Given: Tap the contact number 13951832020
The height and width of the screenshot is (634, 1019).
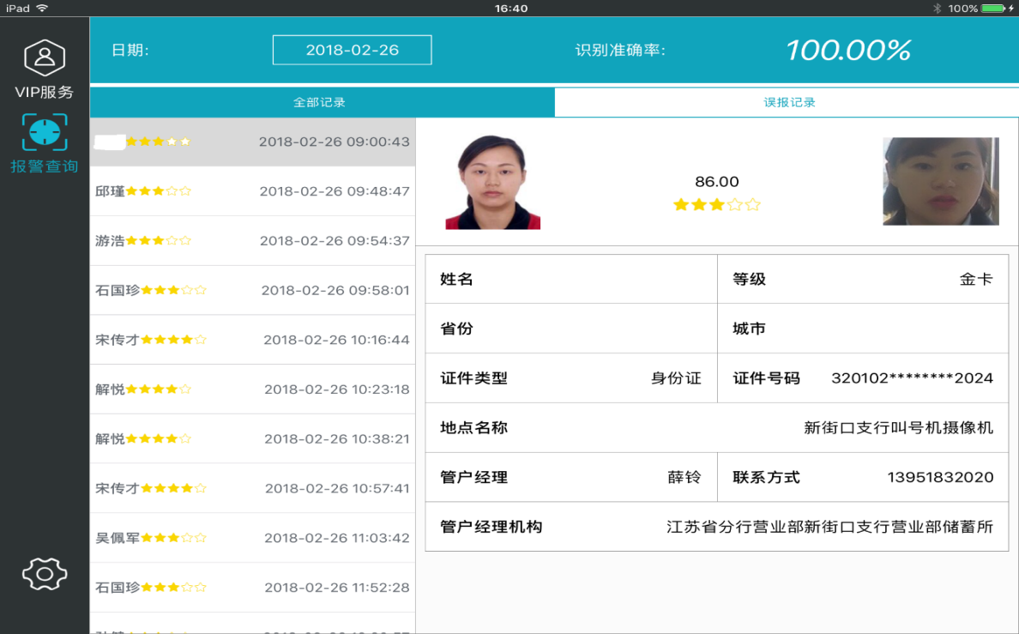Looking at the screenshot, I should coord(940,478).
